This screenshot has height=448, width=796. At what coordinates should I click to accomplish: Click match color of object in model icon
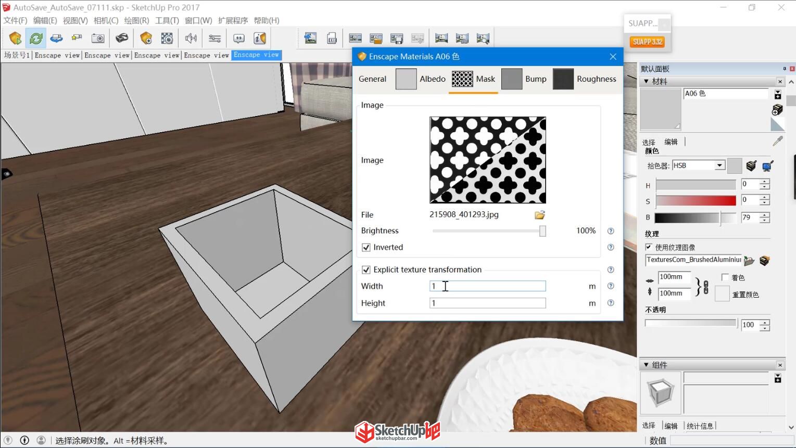tap(751, 165)
